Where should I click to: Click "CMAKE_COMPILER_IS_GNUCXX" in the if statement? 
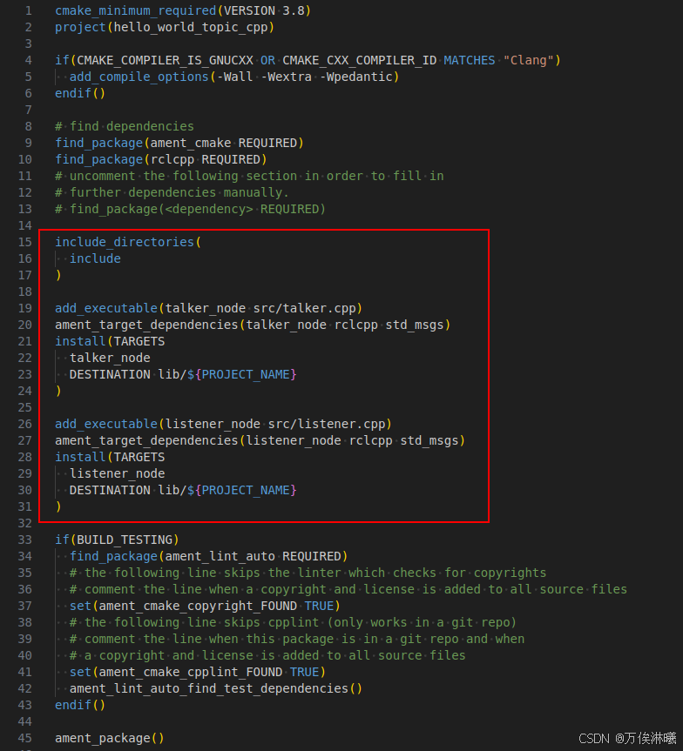tap(165, 60)
